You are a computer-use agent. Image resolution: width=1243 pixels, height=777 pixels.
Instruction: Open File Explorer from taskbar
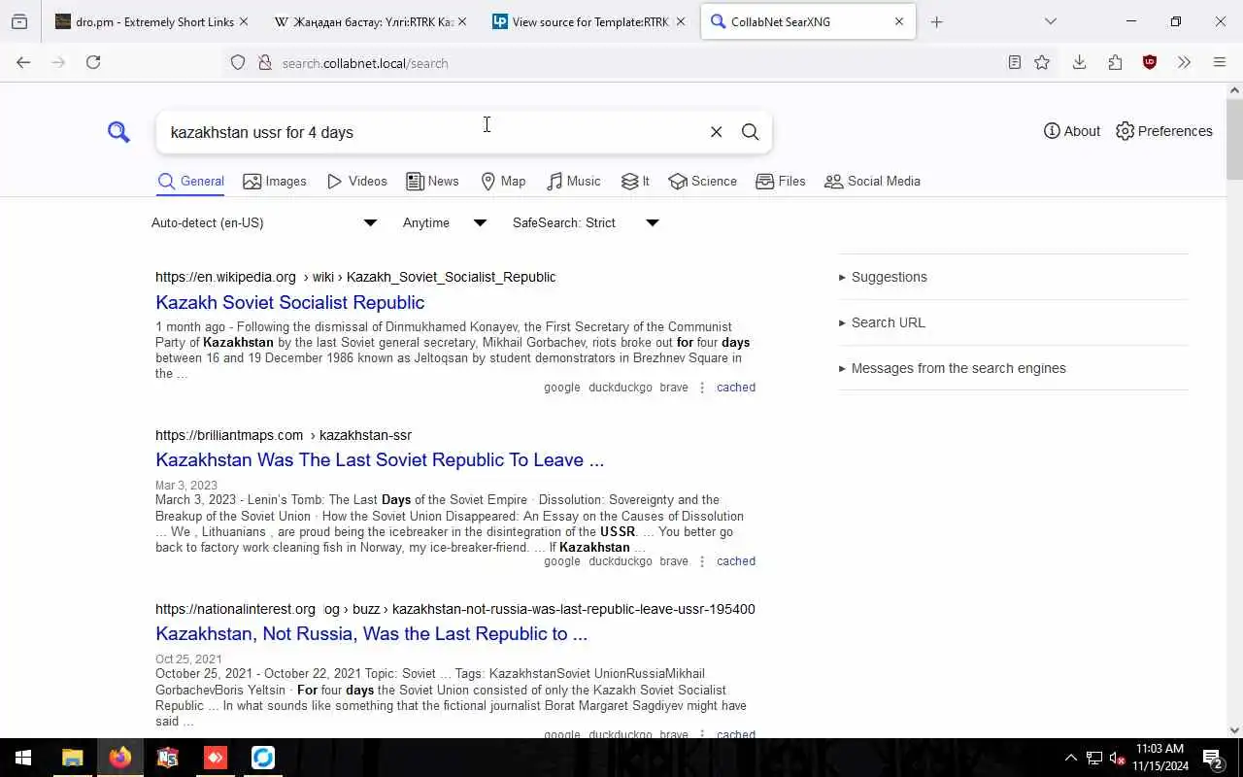[72, 758]
